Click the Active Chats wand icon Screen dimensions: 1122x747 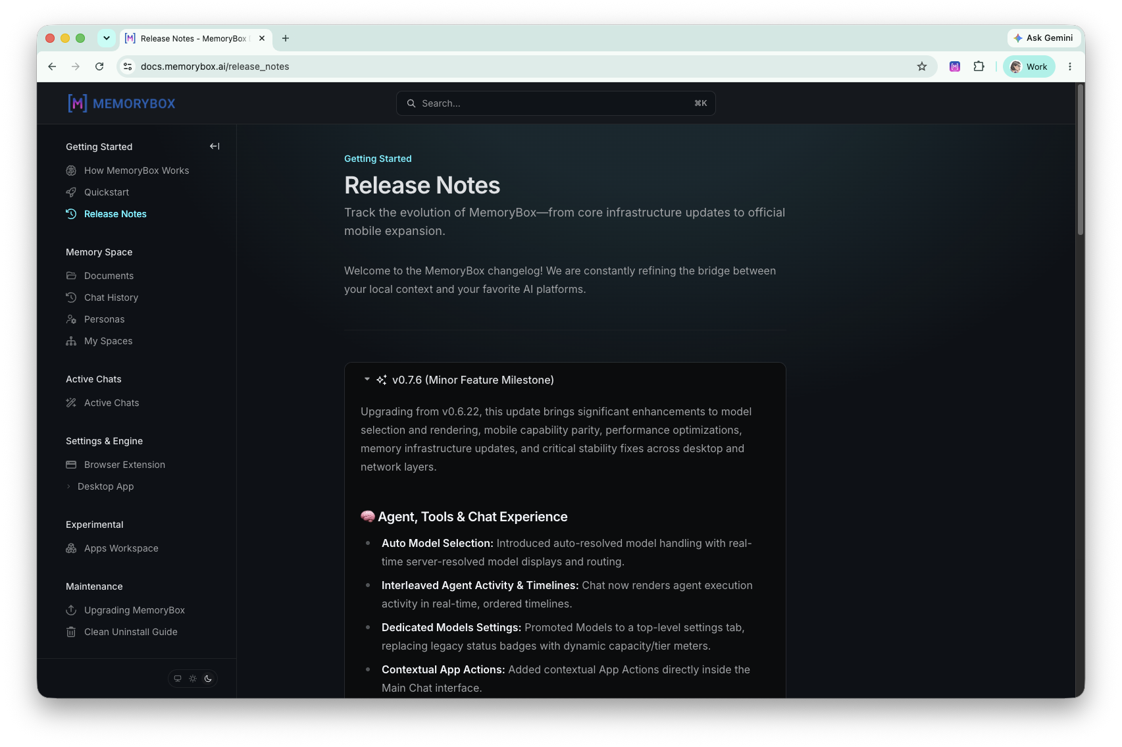(71, 403)
